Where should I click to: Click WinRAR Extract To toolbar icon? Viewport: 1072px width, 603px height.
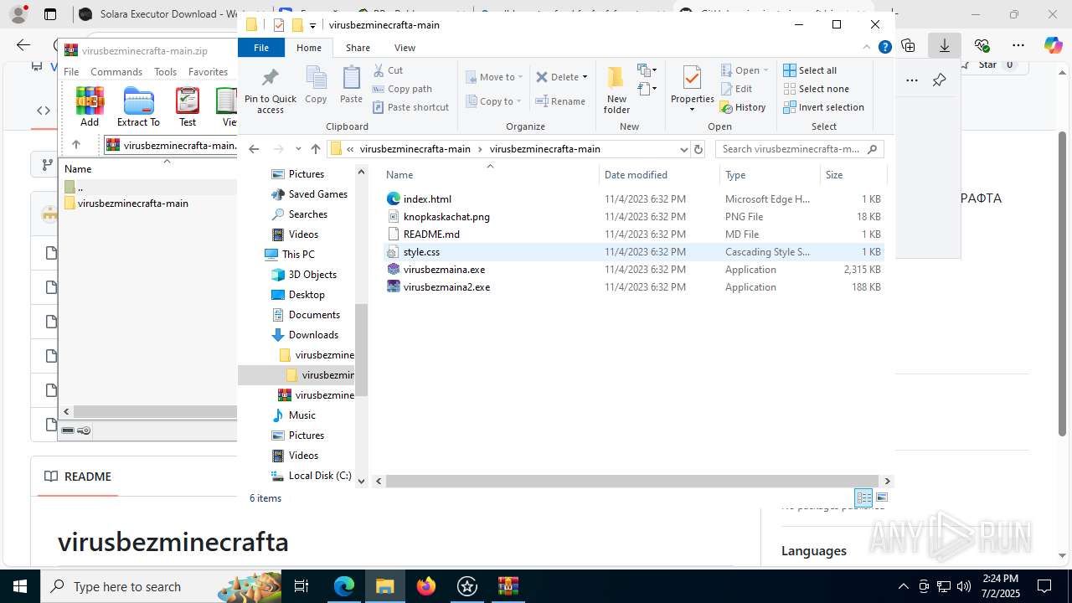[x=138, y=106]
